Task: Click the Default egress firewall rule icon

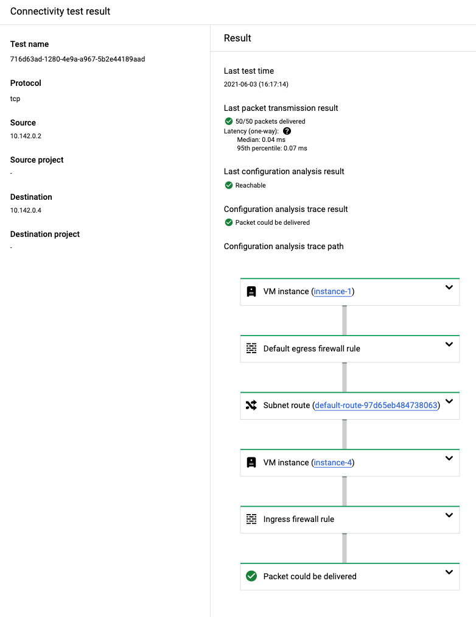Action: tap(251, 349)
